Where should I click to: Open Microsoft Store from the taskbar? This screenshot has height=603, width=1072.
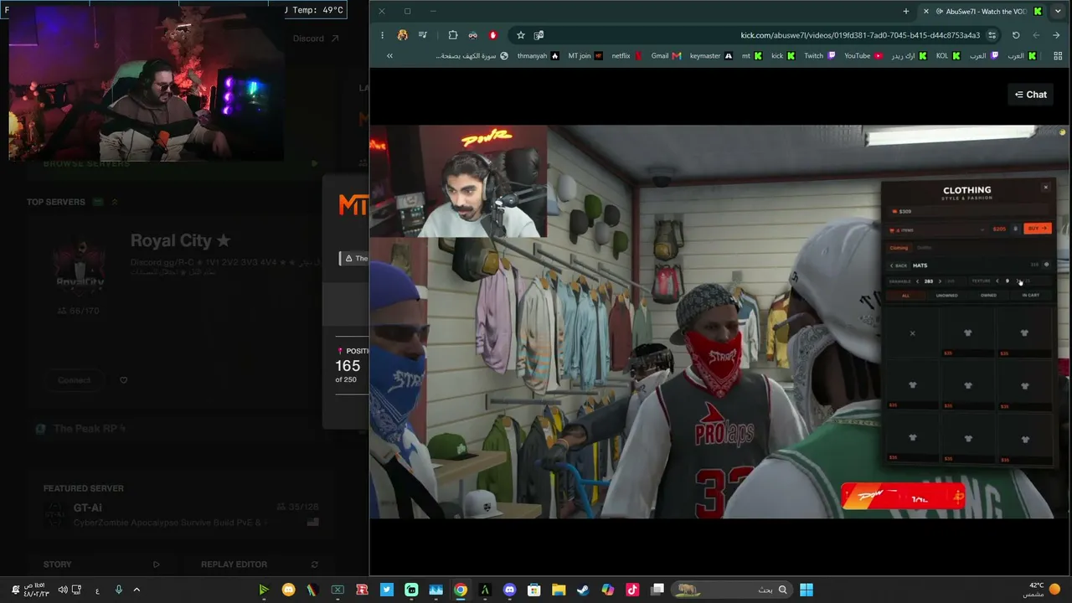[534, 590]
